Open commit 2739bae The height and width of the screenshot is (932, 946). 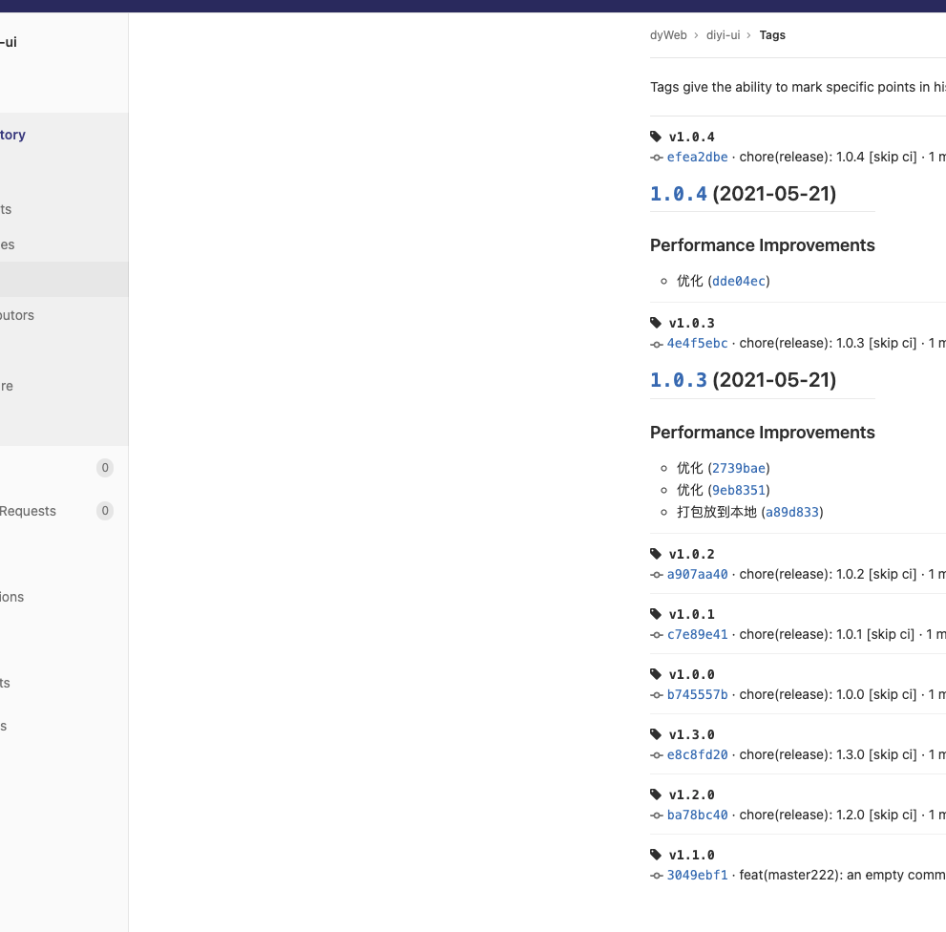tap(739, 468)
